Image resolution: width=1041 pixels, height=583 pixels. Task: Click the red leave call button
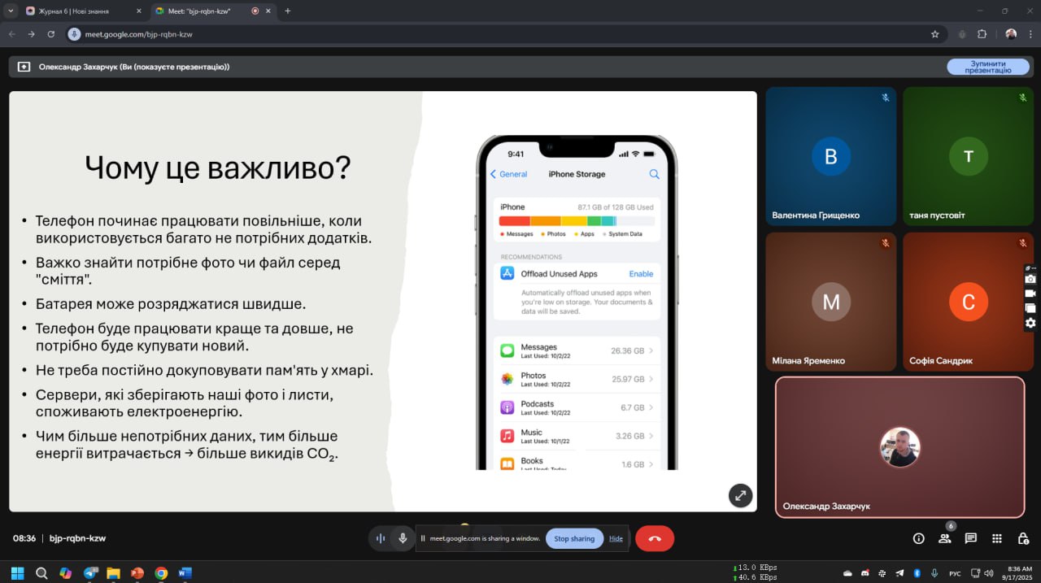pyautogui.click(x=655, y=538)
